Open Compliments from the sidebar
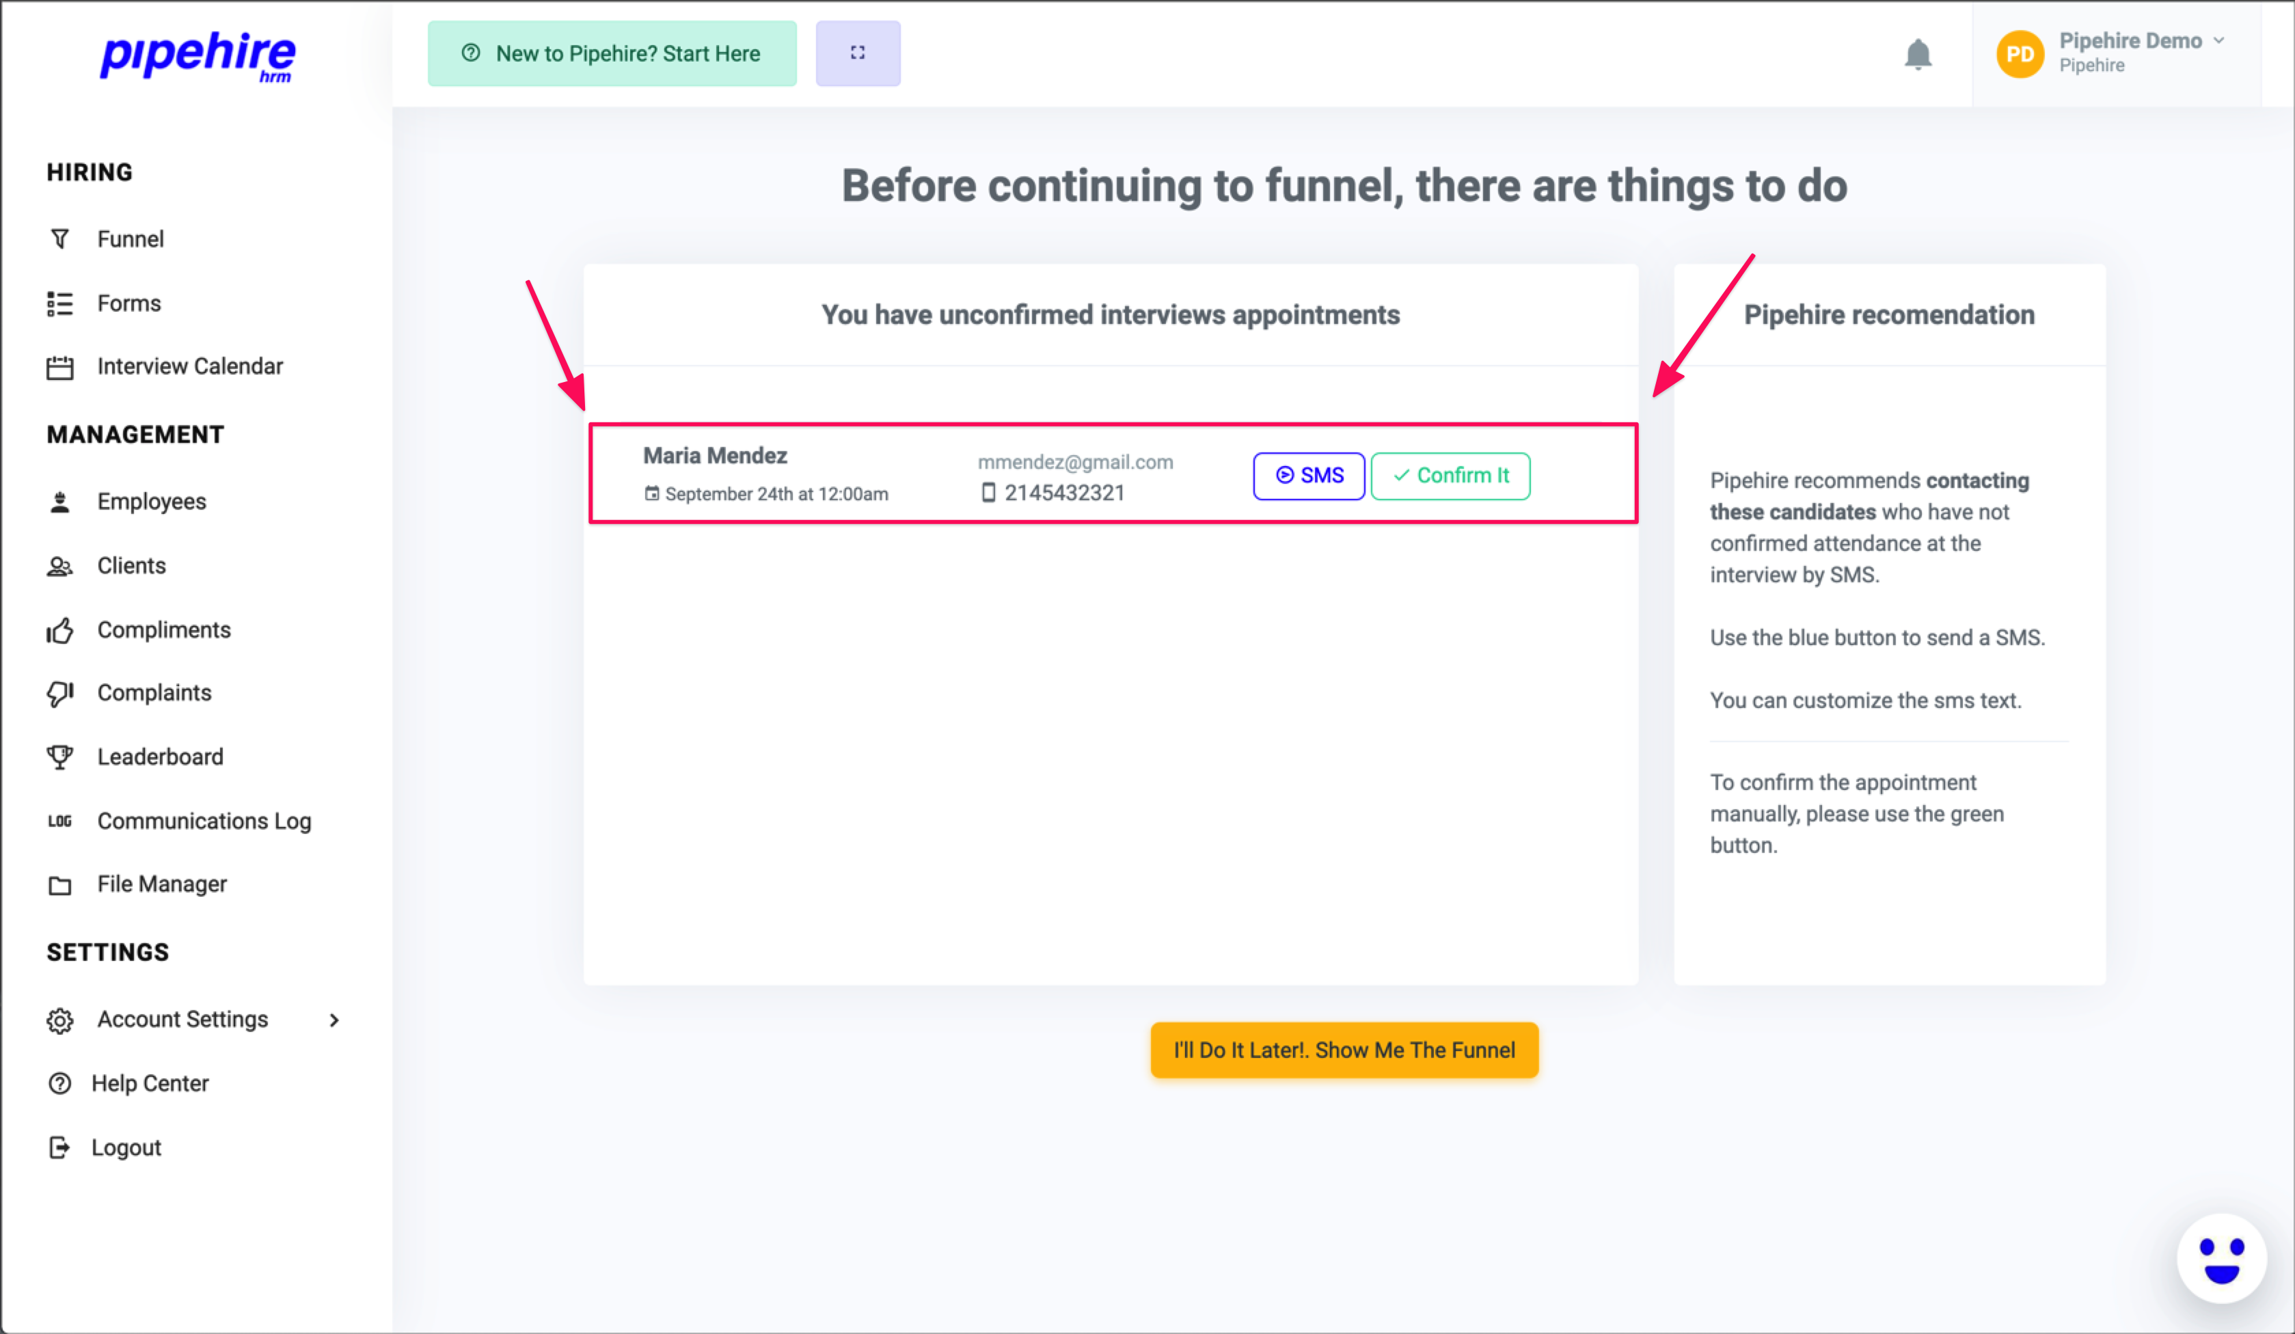Viewport: 2295px width, 1334px height. coord(164,630)
